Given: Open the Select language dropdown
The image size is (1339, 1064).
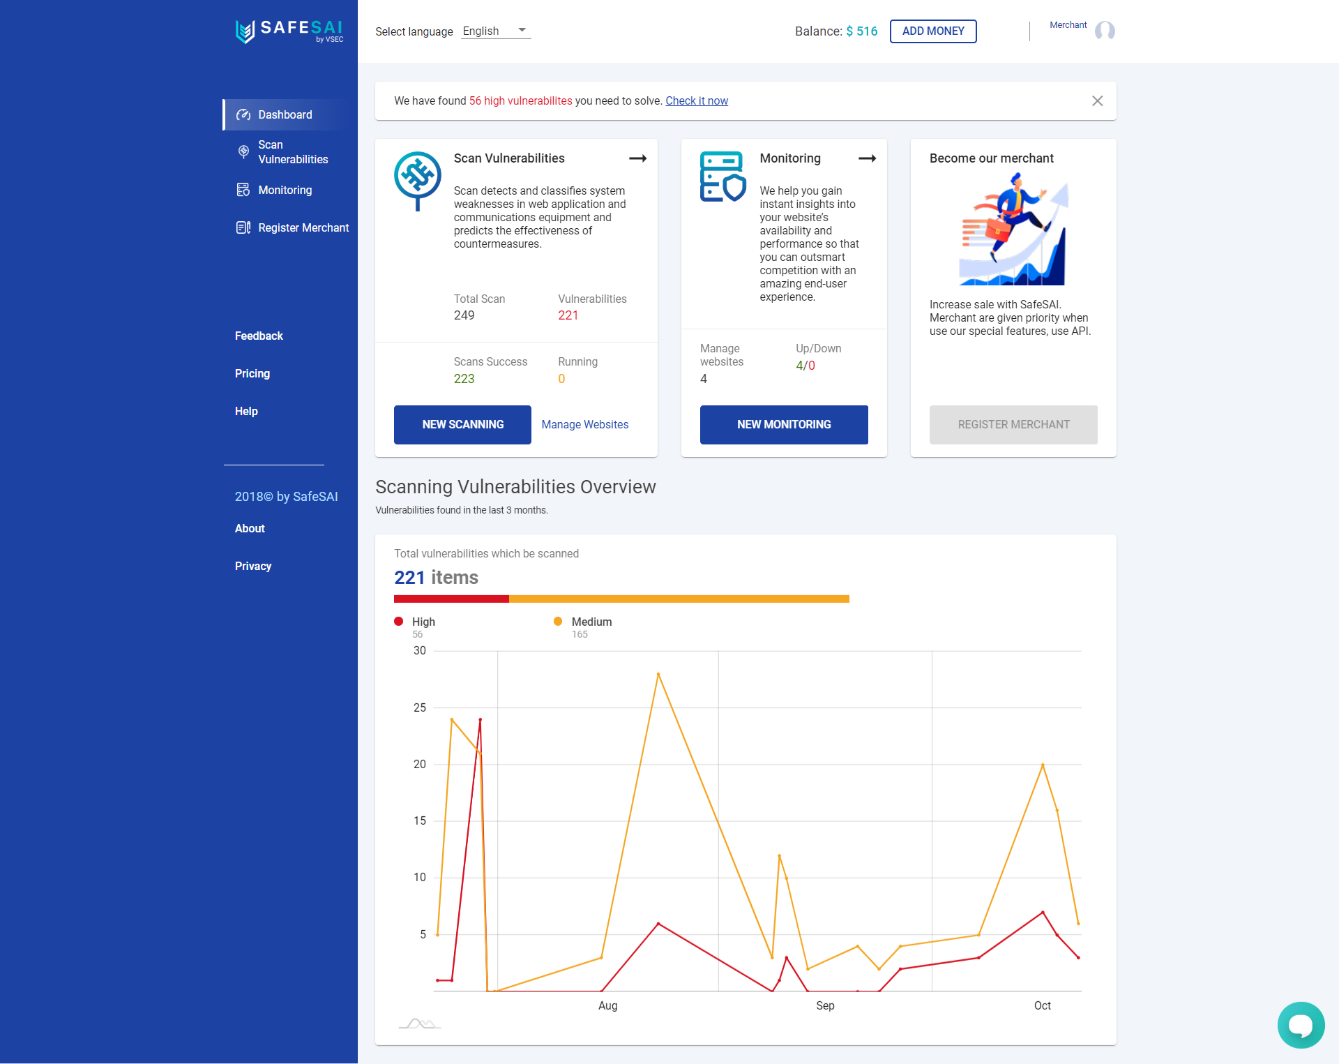Looking at the screenshot, I should pos(496,31).
